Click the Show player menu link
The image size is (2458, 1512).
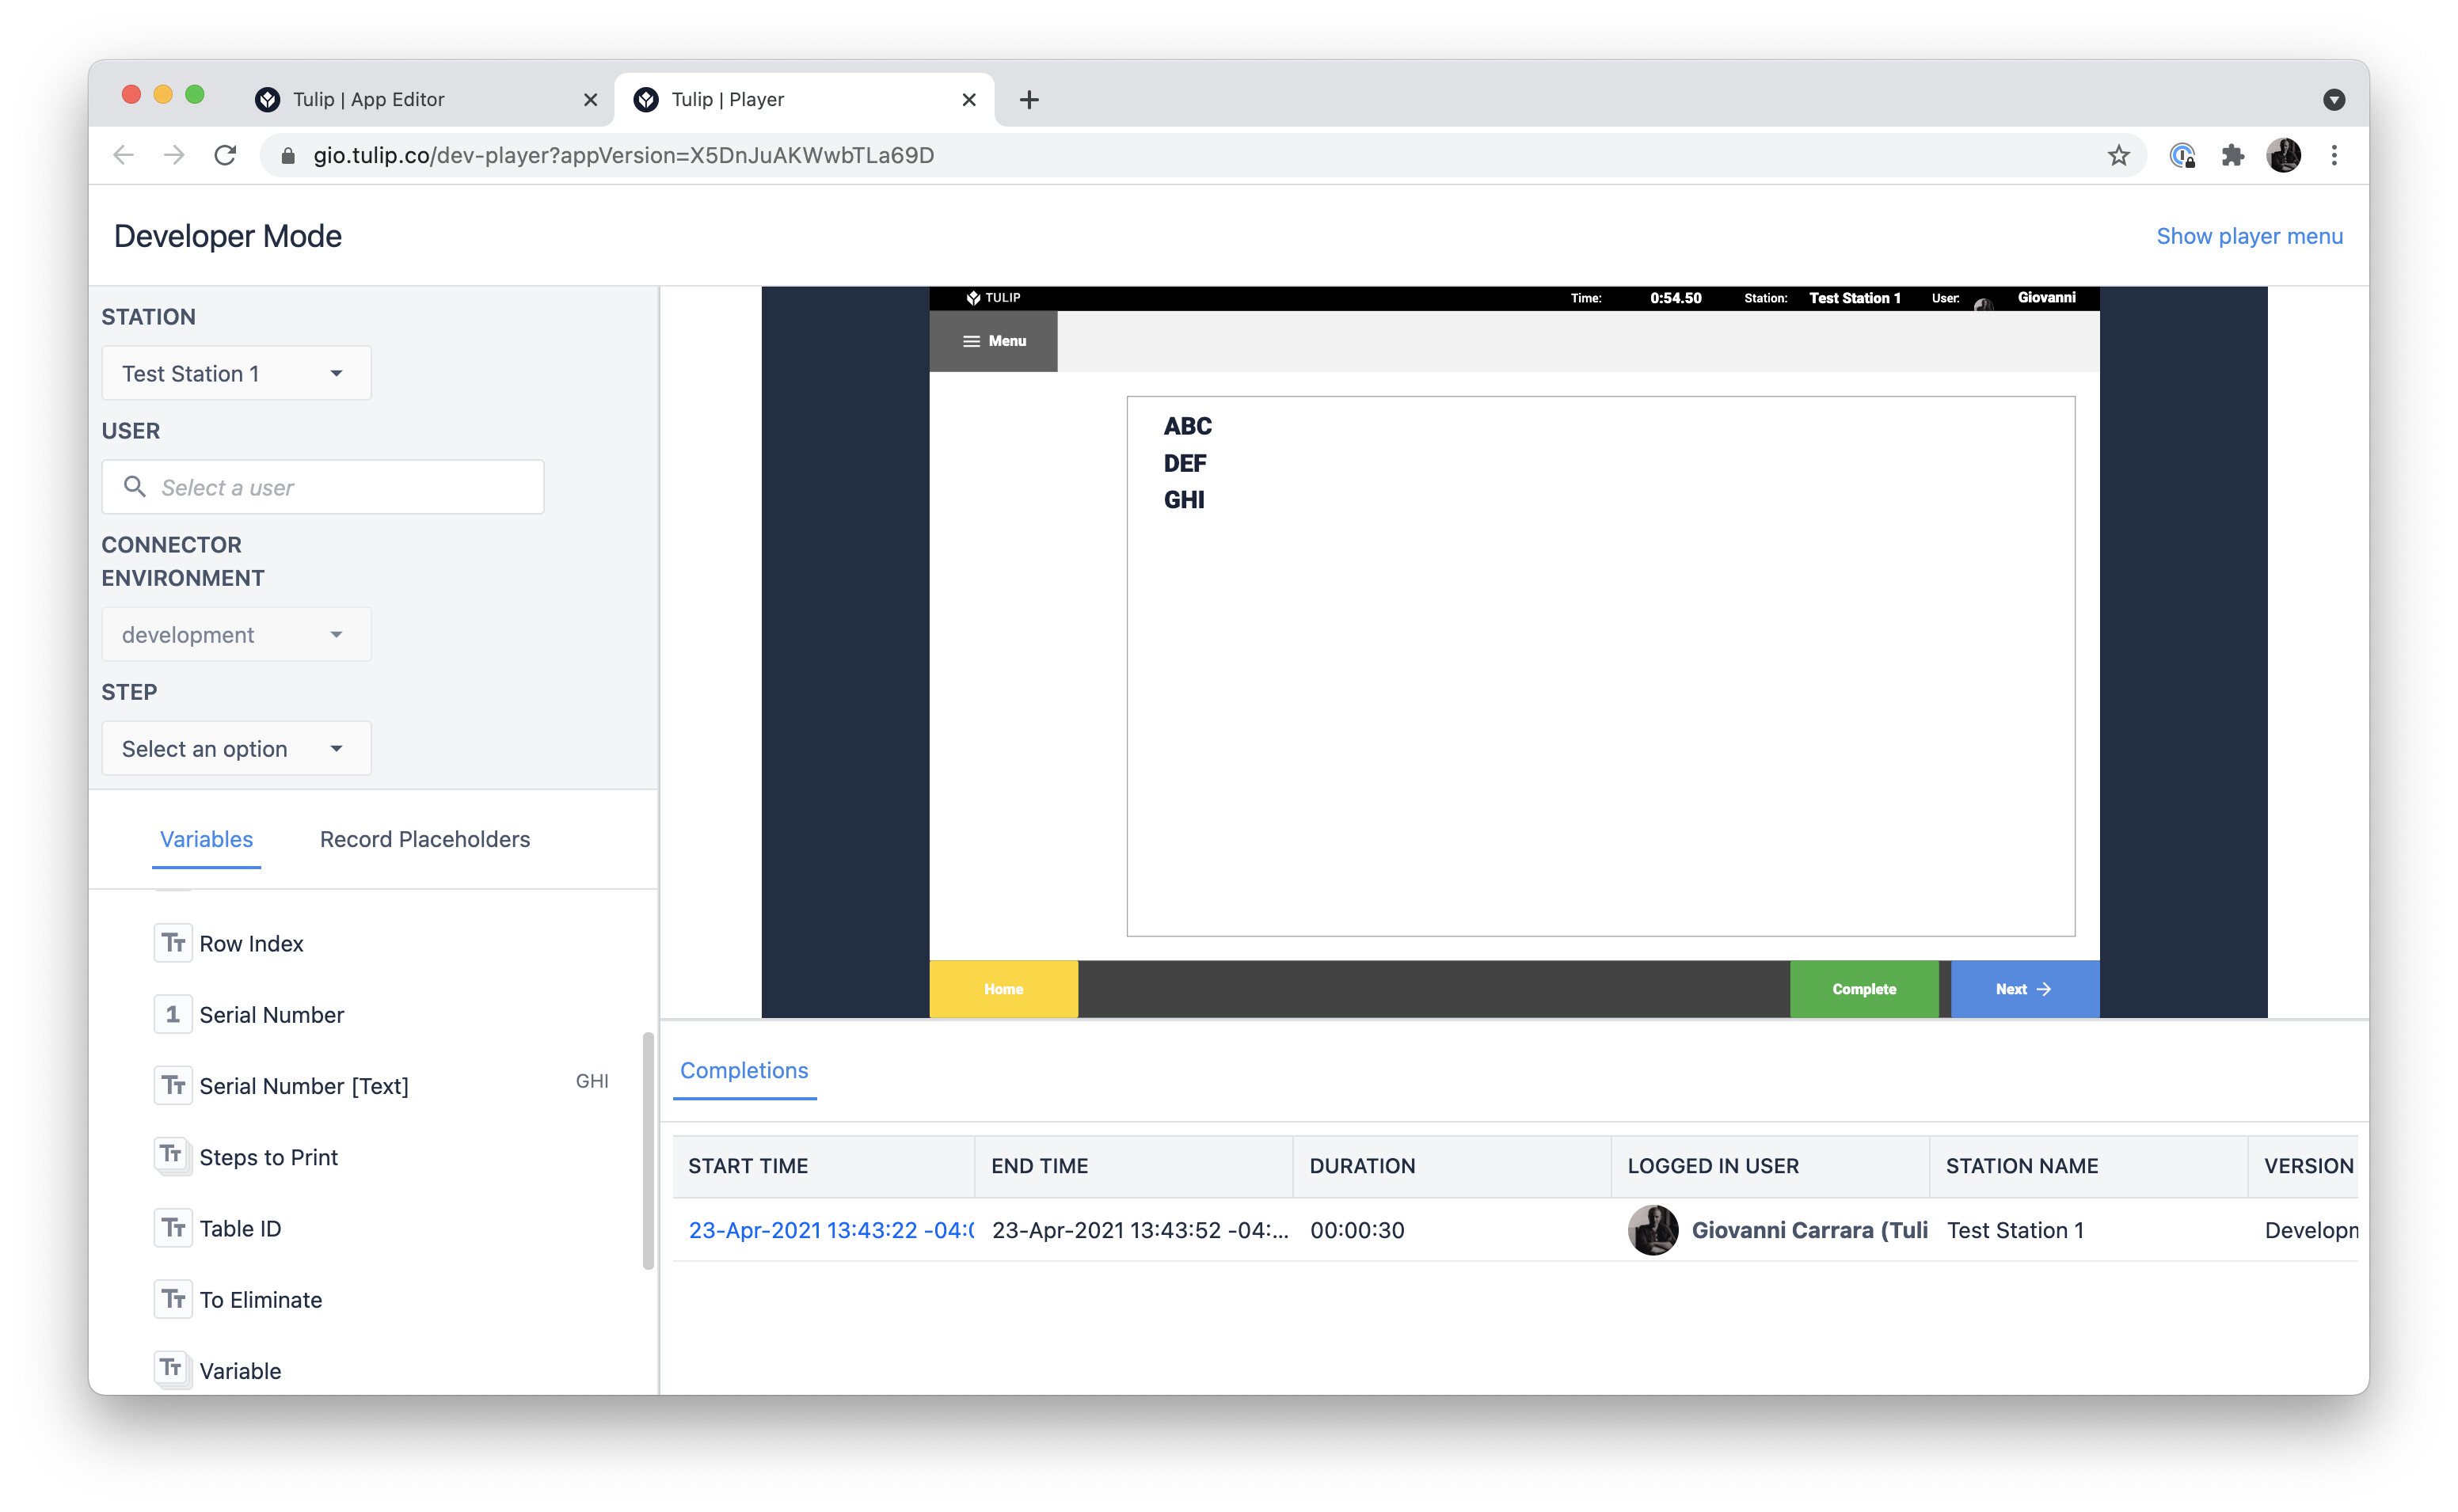tap(2248, 236)
